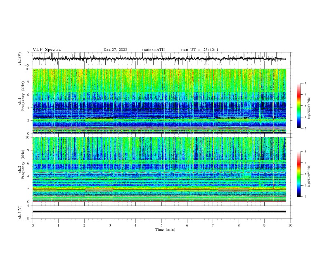The width and height of the screenshot is (327, 253).
Task: Click the time axis tick label '10'
Action: (x=290, y=225)
